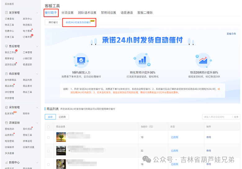Open 营销活动 in sidebar
This screenshot has width=242, height=169.
pyautogui.click(x=9, y=129)
